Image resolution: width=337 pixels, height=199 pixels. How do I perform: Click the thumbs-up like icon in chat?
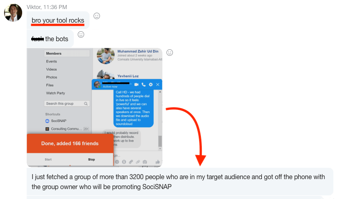click(x=157, y=162)
